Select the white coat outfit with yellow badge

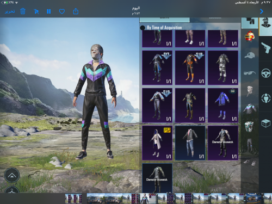click(157, 143)
